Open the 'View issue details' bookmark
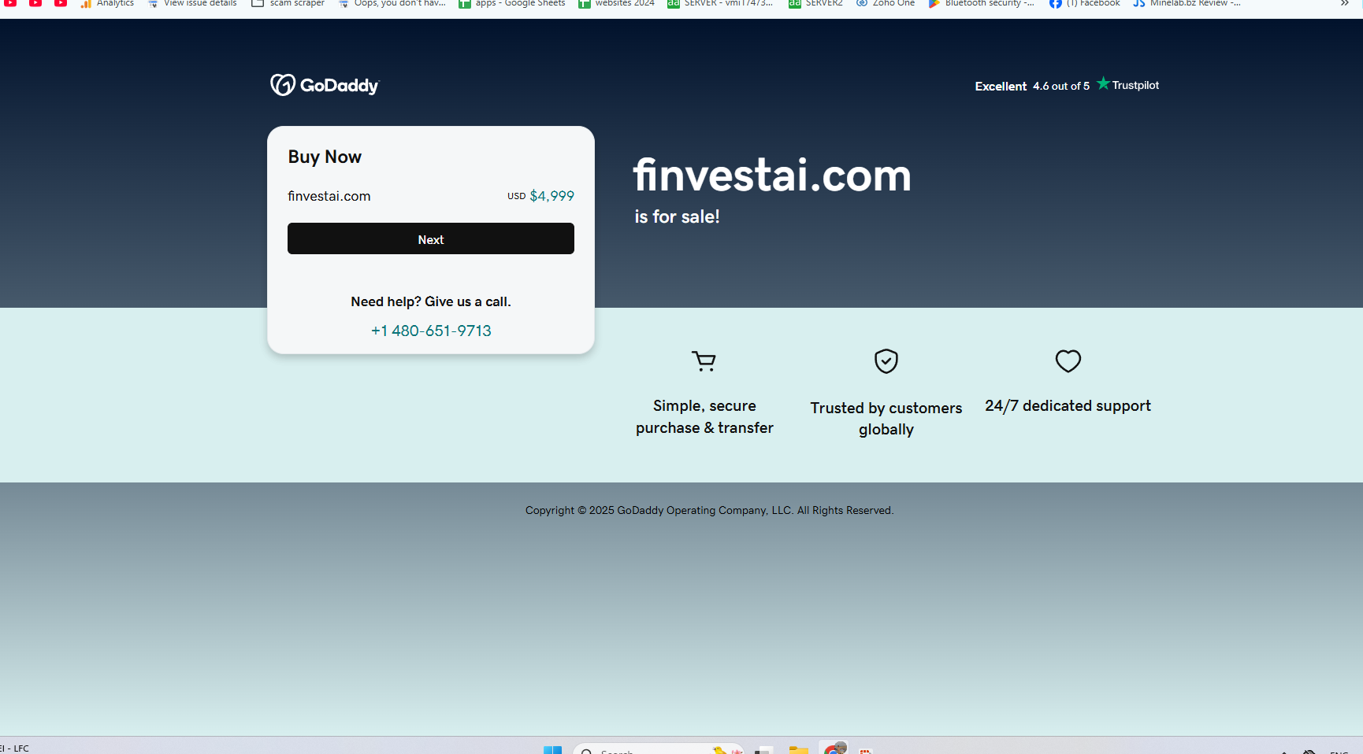1363x754 pixels. [x=192, y=4]
